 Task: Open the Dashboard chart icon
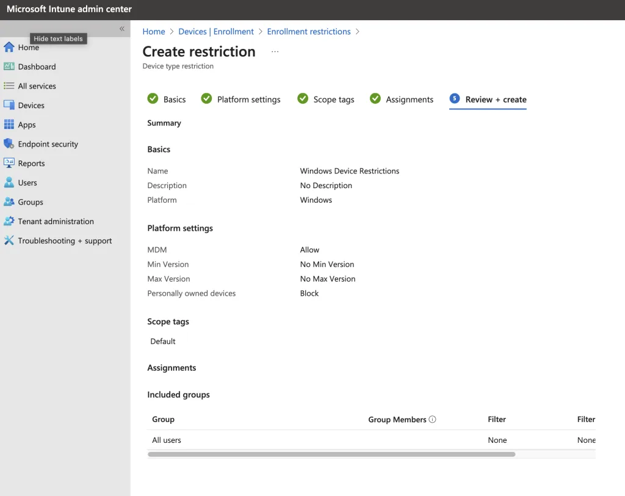tap(9, 67)
